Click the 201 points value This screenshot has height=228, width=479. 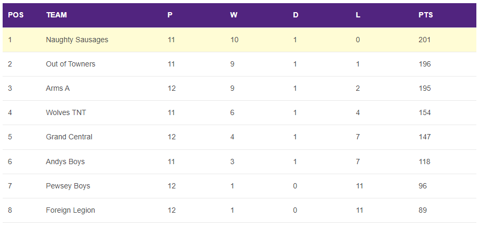coord(425,40)
